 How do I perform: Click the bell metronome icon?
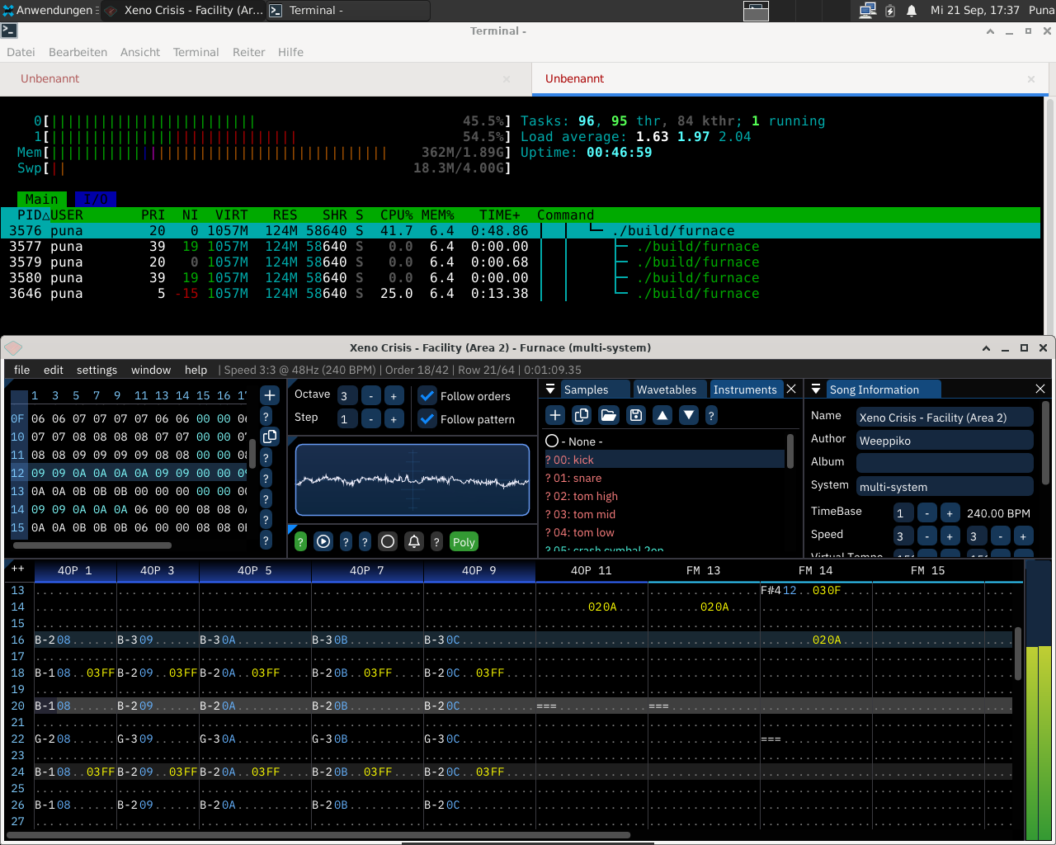pos(414,541)
